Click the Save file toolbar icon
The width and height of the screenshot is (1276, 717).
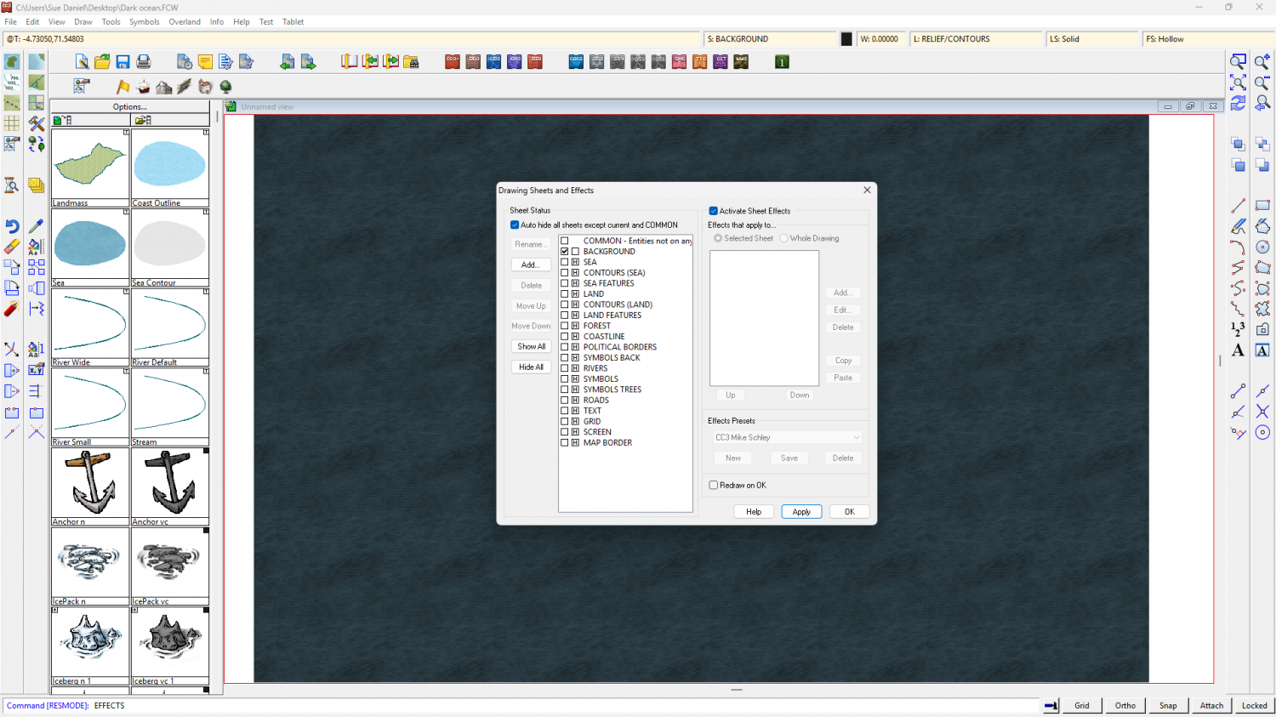point(122,62)
